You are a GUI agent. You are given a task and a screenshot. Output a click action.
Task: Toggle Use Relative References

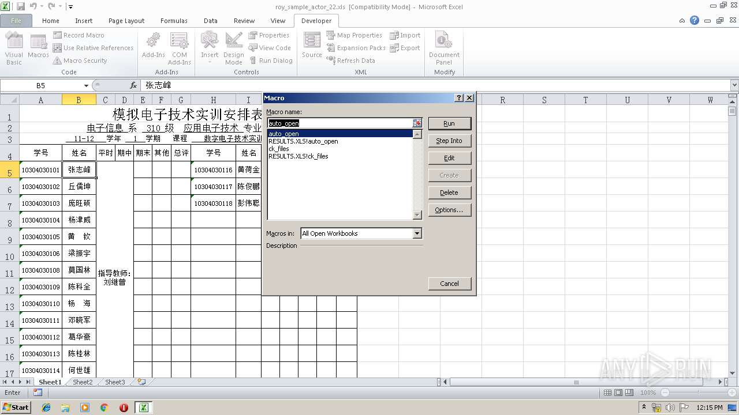(93, 48)
